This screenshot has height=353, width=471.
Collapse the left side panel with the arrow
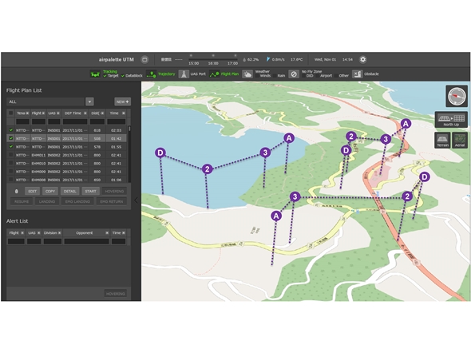point(136,200)
